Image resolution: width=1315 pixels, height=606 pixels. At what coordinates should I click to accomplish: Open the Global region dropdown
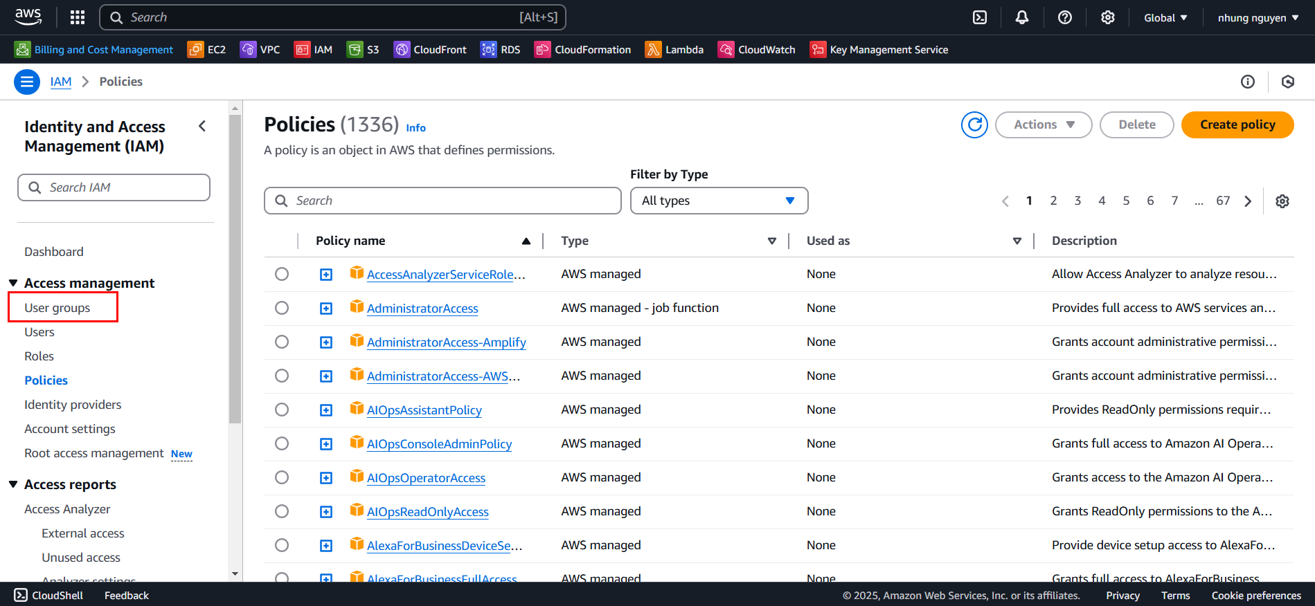[1165, 17]
